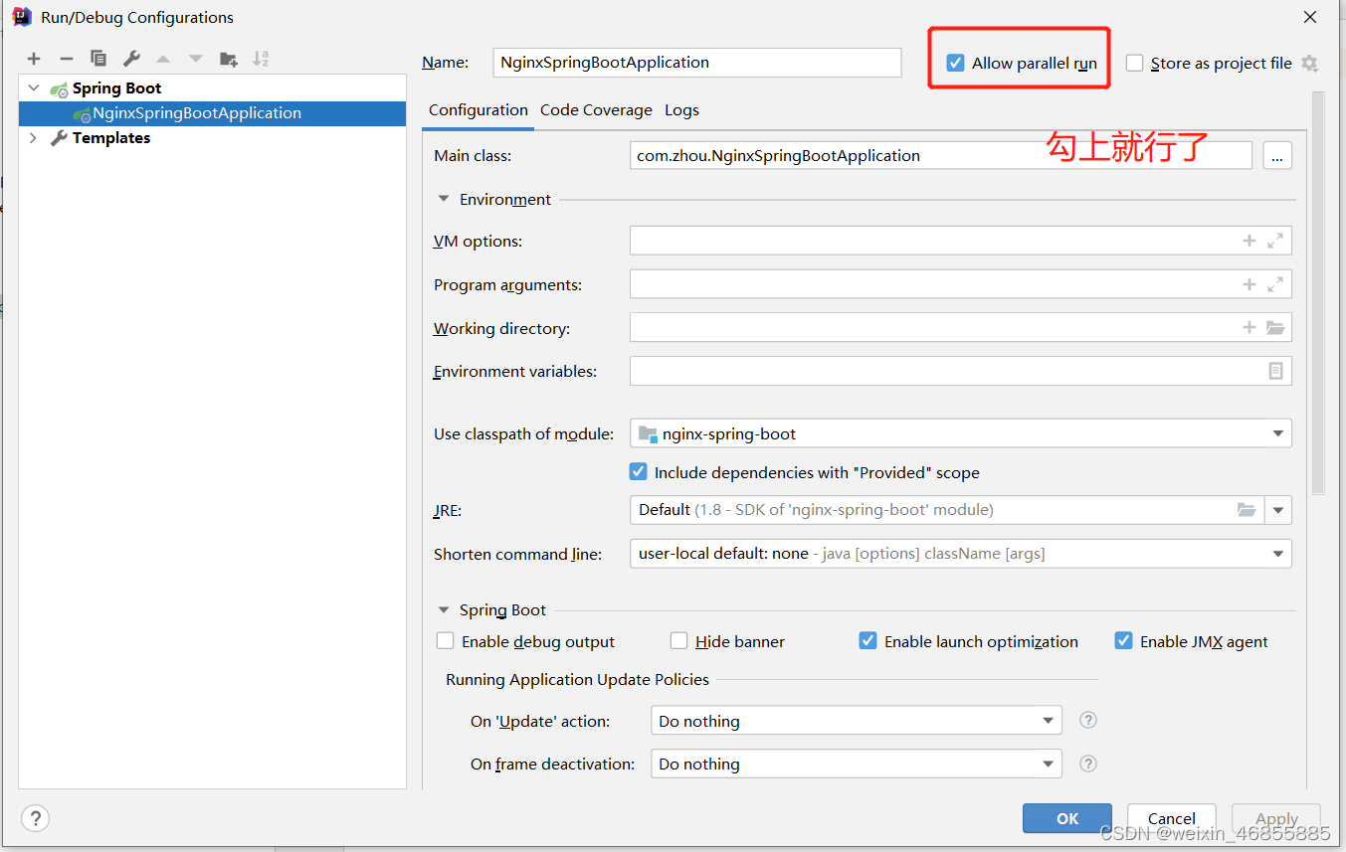
Task: Click the Environment variables field
Action: (961, 371)
